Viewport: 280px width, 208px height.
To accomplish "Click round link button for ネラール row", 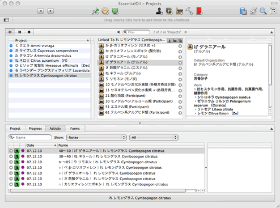I will (x=180, y=74).
